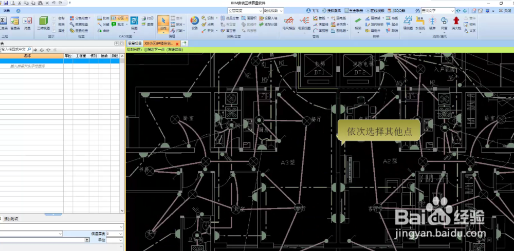514x251 pixels.
Task: Click the 批显立管 riser tool
Action: coord(229,18)
